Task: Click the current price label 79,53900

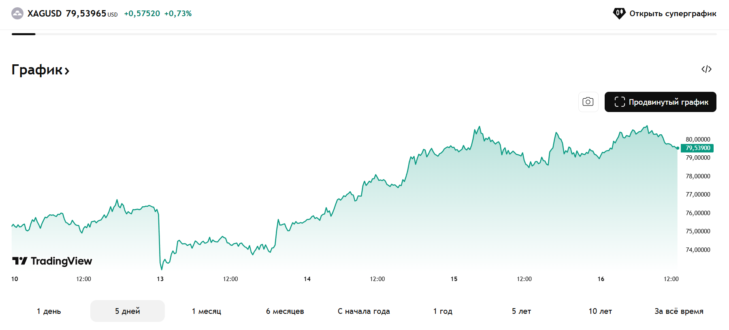Action: coord(697,148)
